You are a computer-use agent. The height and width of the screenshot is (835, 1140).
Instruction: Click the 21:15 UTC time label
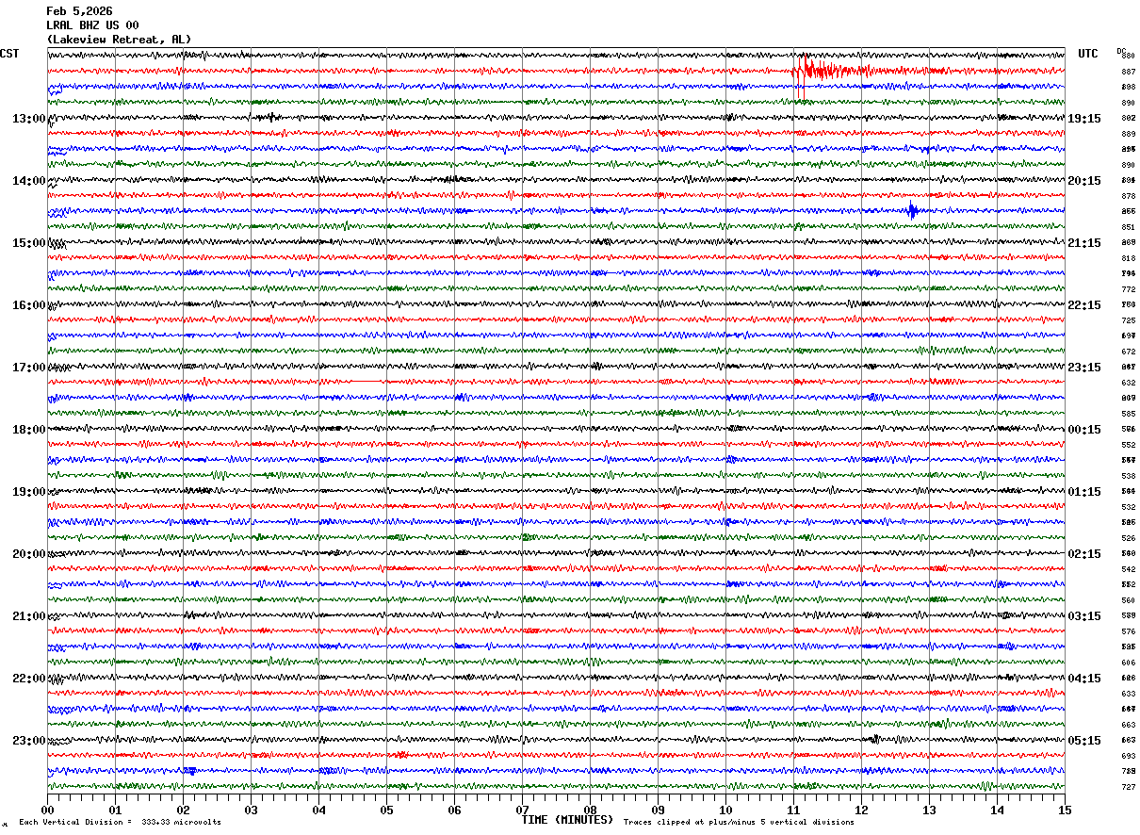pyautogui.click(x=1084, y=243)
